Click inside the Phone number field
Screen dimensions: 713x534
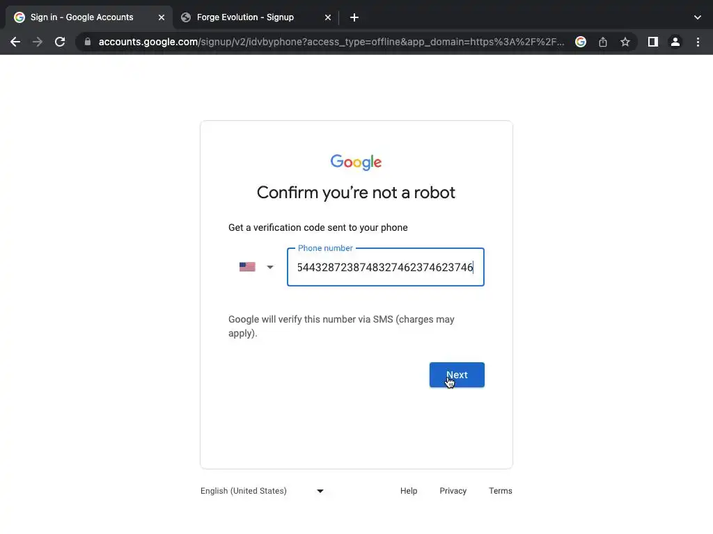point(386,267)
